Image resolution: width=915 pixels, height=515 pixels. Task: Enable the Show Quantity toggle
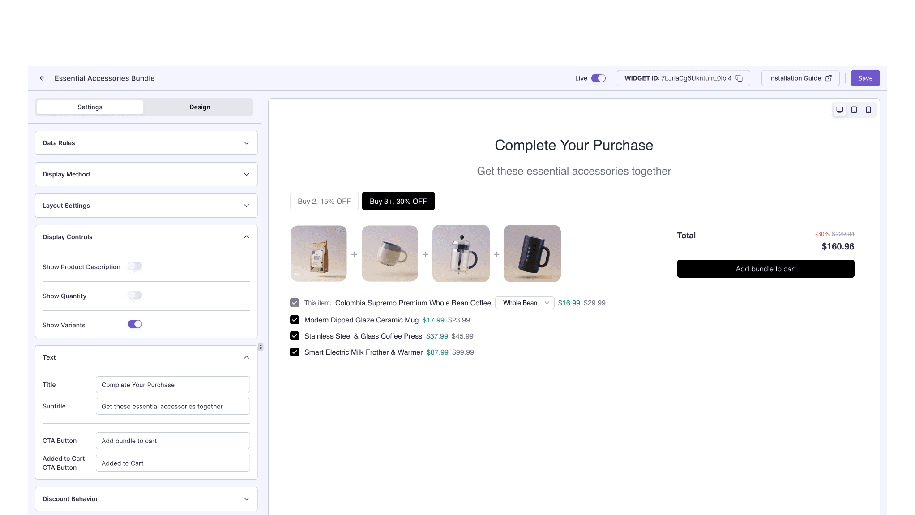[135, 296]
